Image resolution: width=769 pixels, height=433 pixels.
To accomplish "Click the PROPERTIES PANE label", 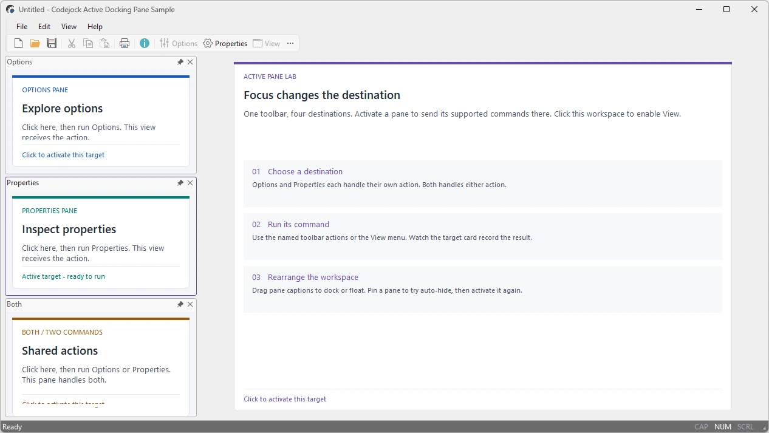I will [50, 211].
